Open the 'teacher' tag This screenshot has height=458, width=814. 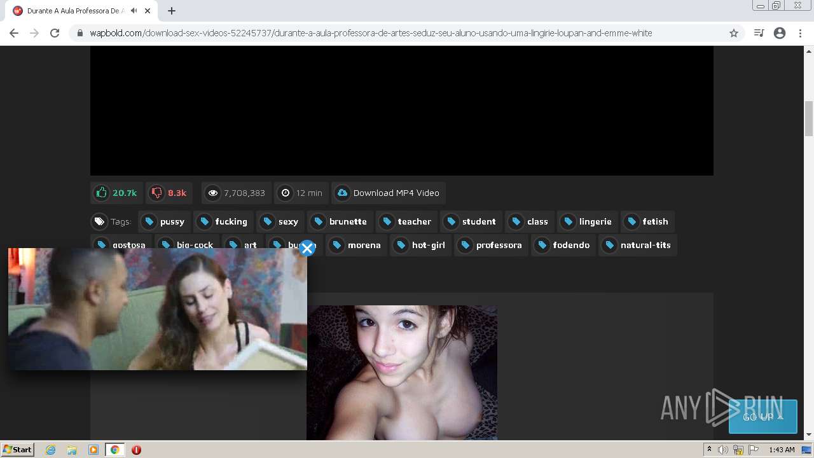pos(406,221)
